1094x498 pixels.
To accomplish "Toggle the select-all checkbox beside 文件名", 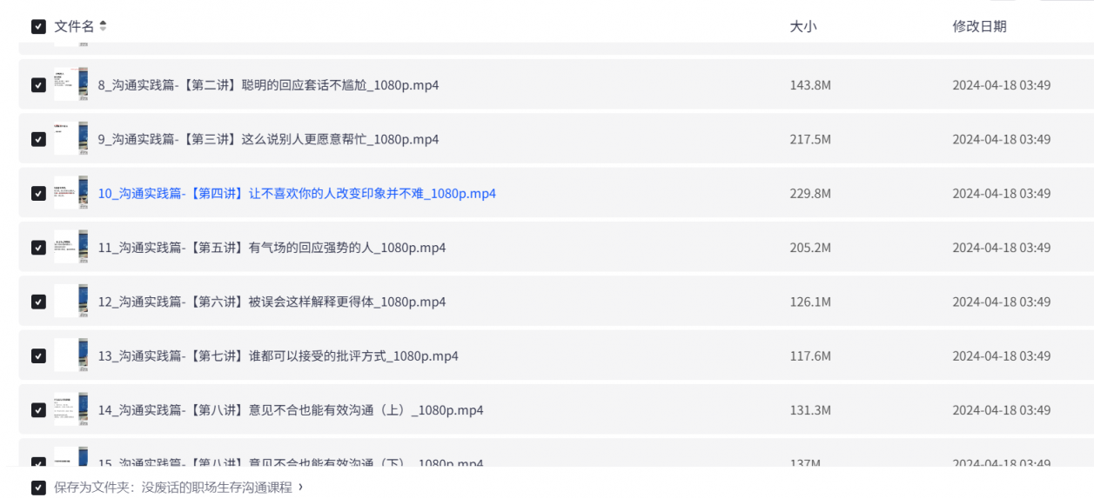I will pyautogui.click(x=38, y=27).
